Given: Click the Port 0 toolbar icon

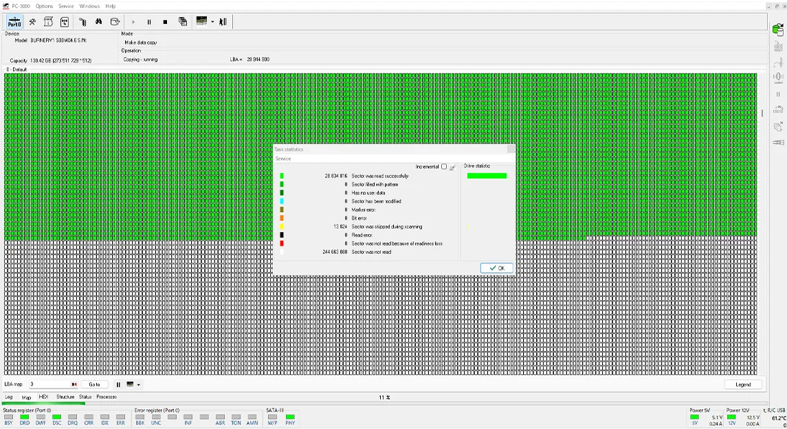Looking at the screenshot, I should point(14,22).
